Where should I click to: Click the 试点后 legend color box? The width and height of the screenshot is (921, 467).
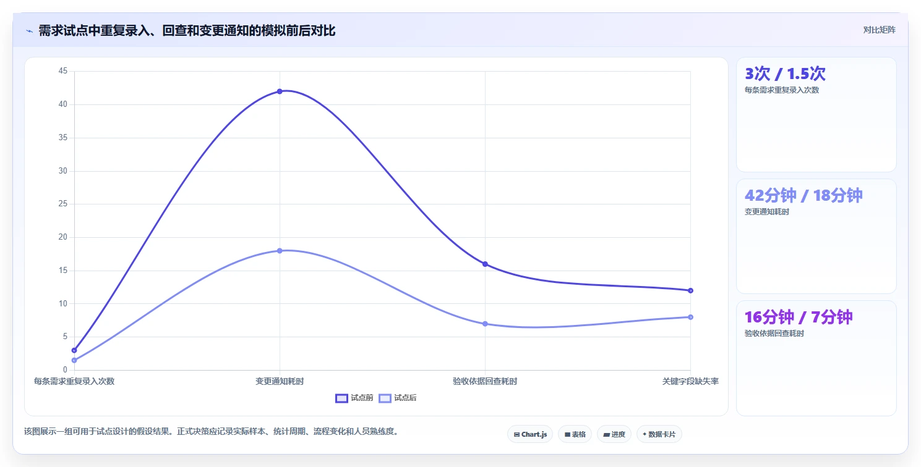[385, 398]
